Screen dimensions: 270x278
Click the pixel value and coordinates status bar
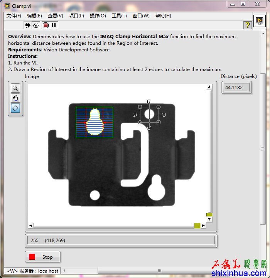coord(121,241)
